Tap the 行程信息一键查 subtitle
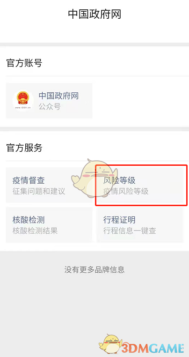The image size is (189, 357). [x=130, y=231]
